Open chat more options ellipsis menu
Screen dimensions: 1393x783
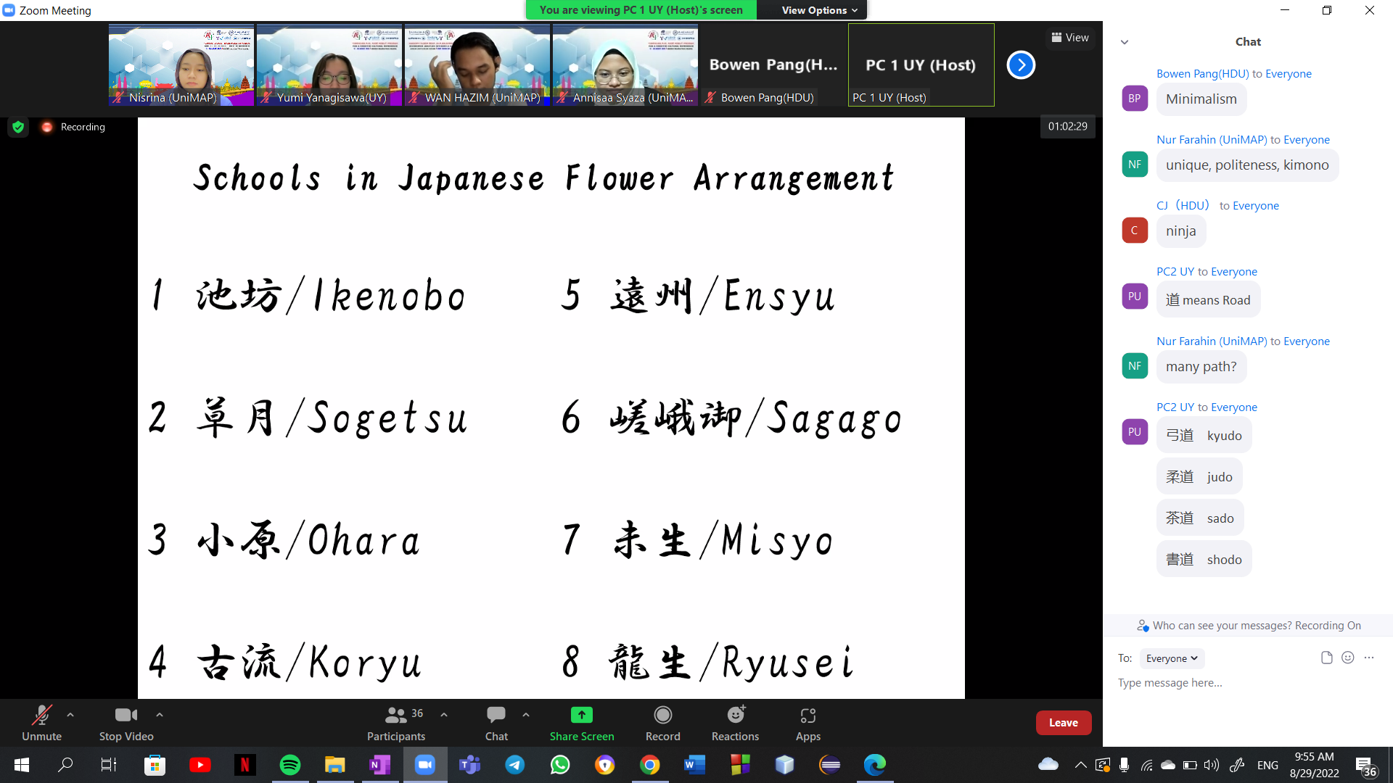[x=1369, y=658]
